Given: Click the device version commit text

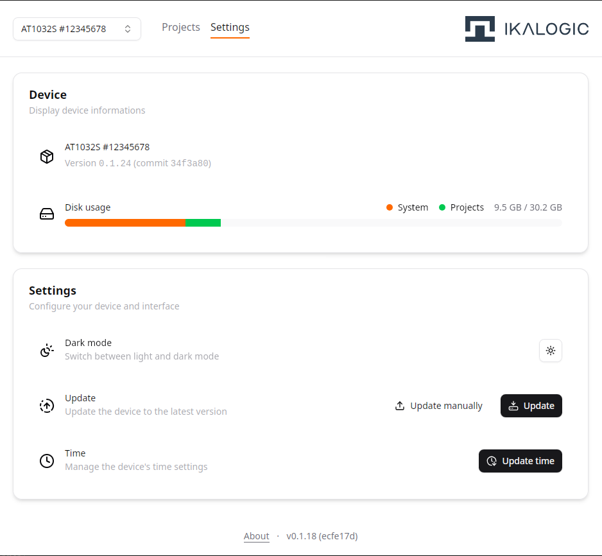Looking at the screenshot, I should tap(138, 163).
